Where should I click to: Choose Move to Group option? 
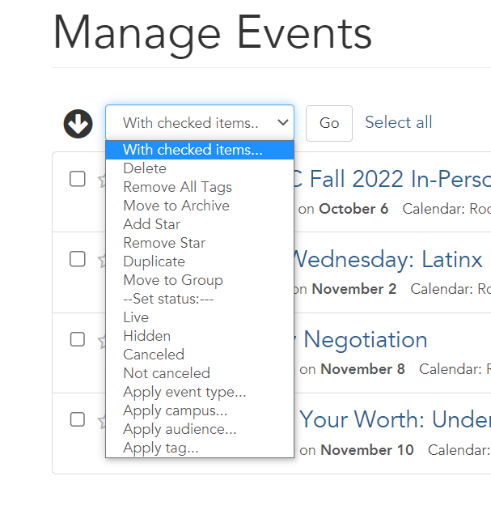tap(173, 280)
